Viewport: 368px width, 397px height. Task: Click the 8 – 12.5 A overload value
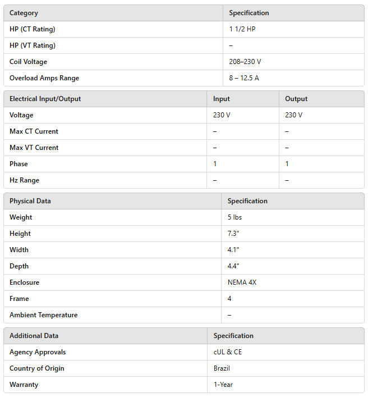(244, 78)
